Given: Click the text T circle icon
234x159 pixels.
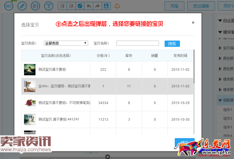Looking at the screenshot, I should pyautogui.click(x=49, y=6).
